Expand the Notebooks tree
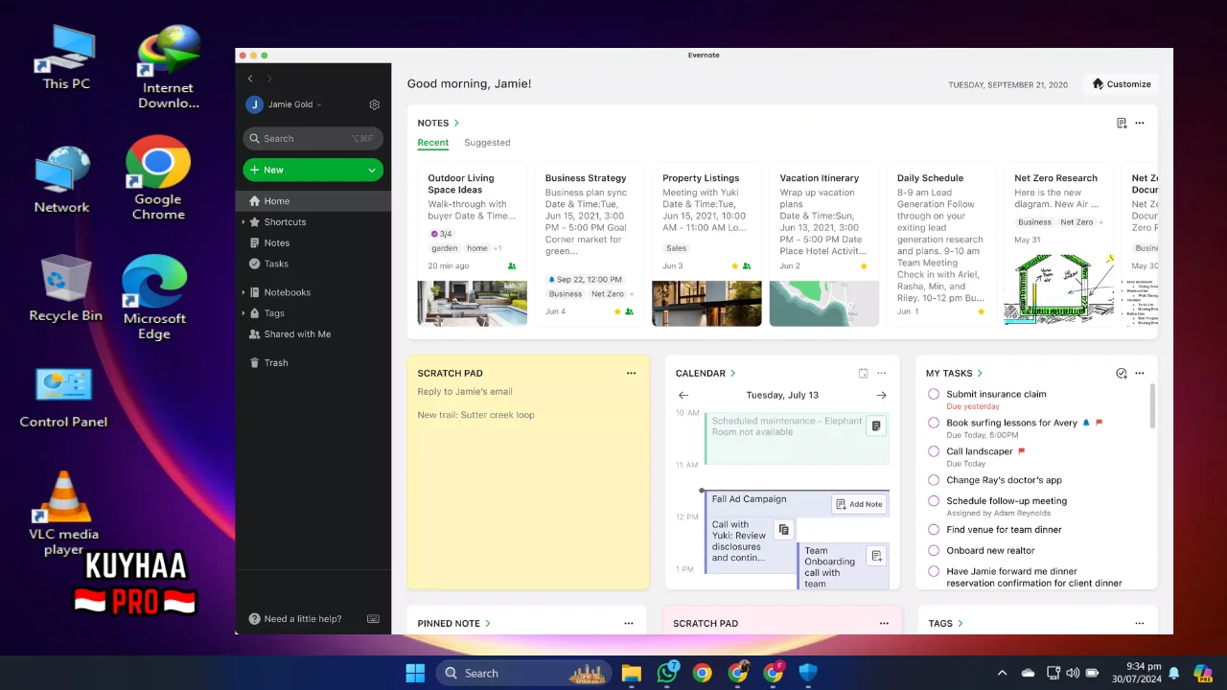Viewport: 1227px width, 690px height. (243, 292)
